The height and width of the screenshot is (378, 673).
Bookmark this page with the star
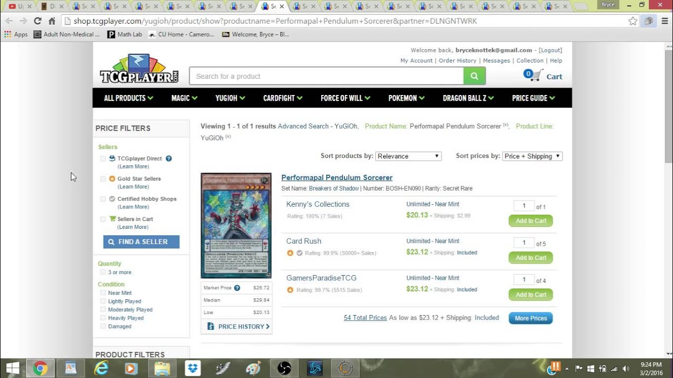coord(633,21)
